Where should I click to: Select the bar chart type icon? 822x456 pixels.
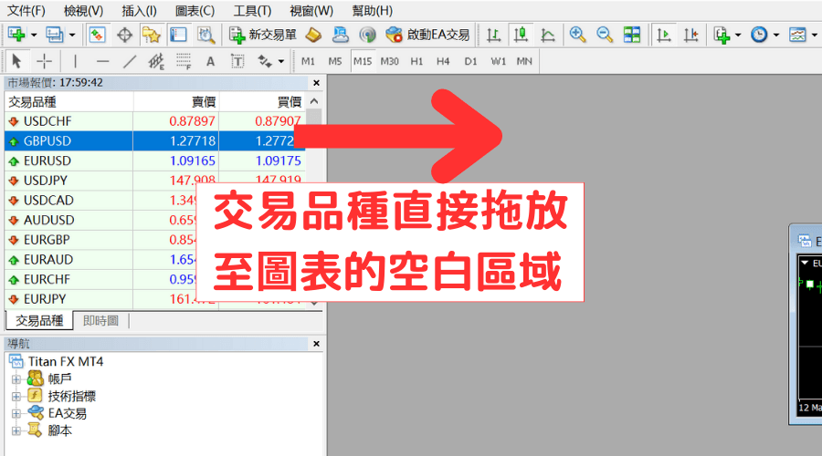(493, 35)
